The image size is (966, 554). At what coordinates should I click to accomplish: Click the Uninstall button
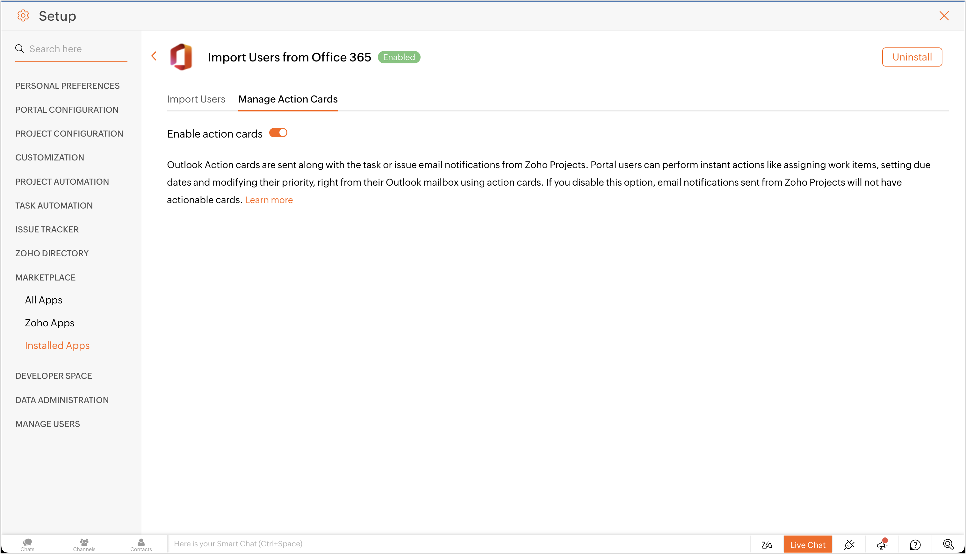912,57
